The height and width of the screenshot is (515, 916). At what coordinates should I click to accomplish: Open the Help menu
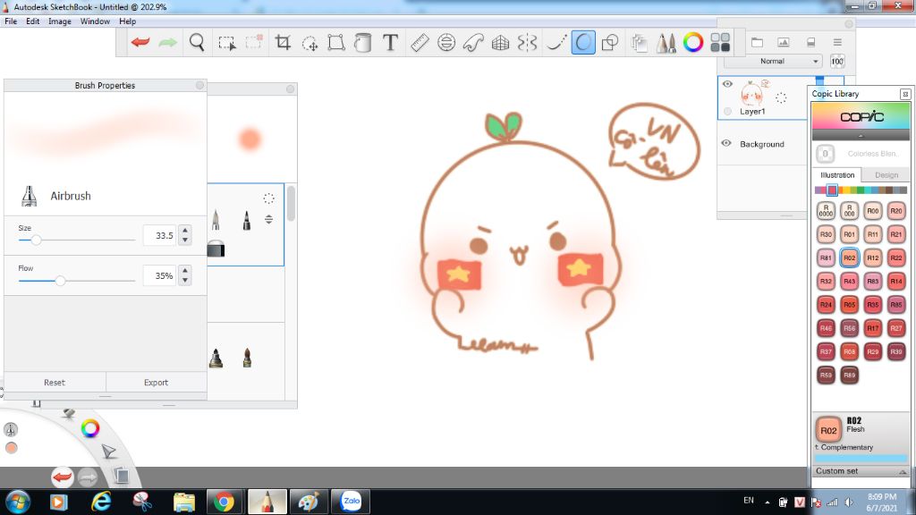(127, 21)
